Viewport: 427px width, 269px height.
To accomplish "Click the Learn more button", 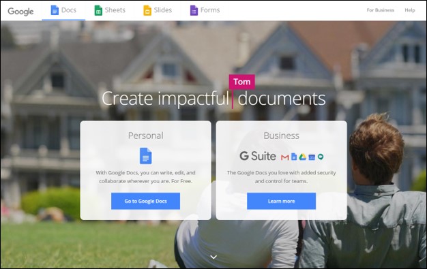I will [281, 201].
